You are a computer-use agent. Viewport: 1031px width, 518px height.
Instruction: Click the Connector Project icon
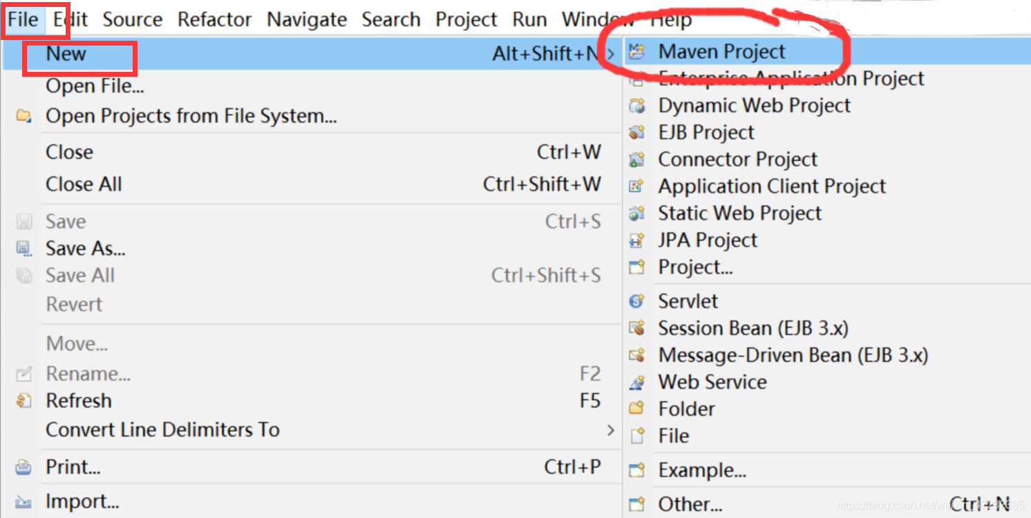tap(637, 160)
